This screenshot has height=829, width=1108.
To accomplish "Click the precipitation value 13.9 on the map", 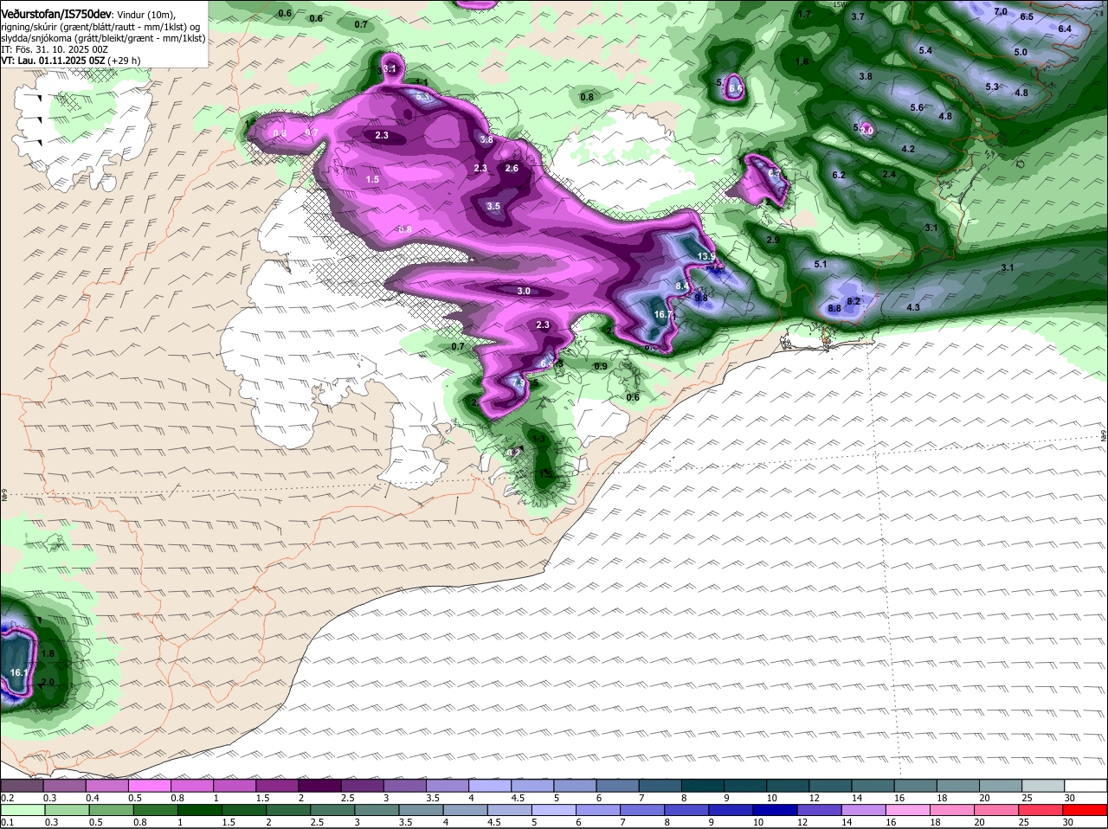I will pos(706,256).
